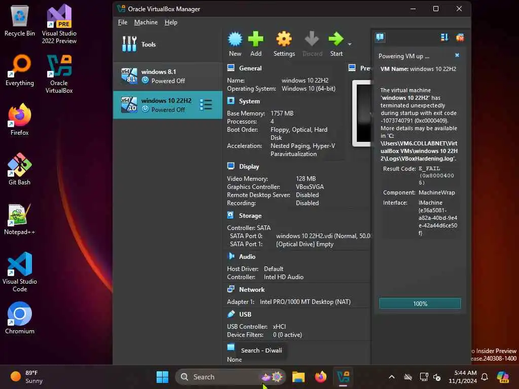Open the File menu
This screenshot has height=389, width=519.
point(123,22)
